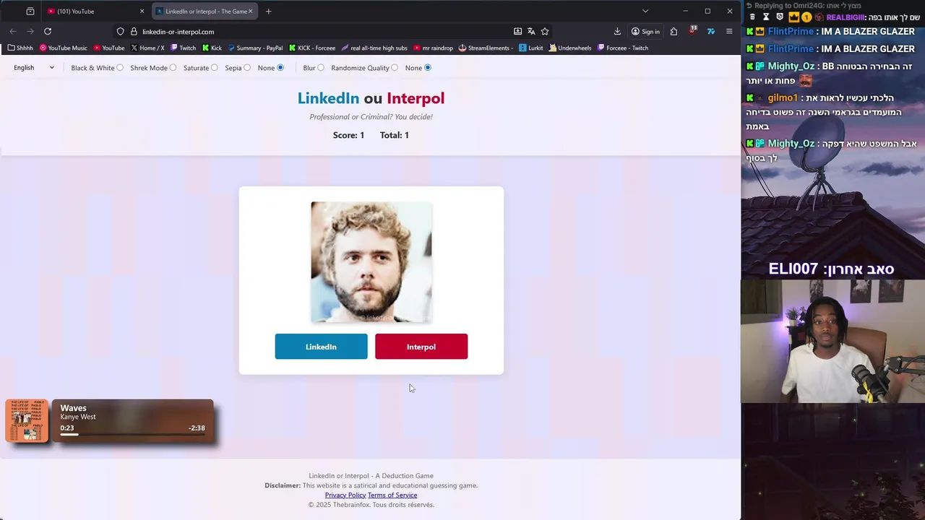The width and height of the screenshot is (925, 520).
Task: Bookmark this page with the star icon
Action: pyautogui.click(x=545, y=31)
